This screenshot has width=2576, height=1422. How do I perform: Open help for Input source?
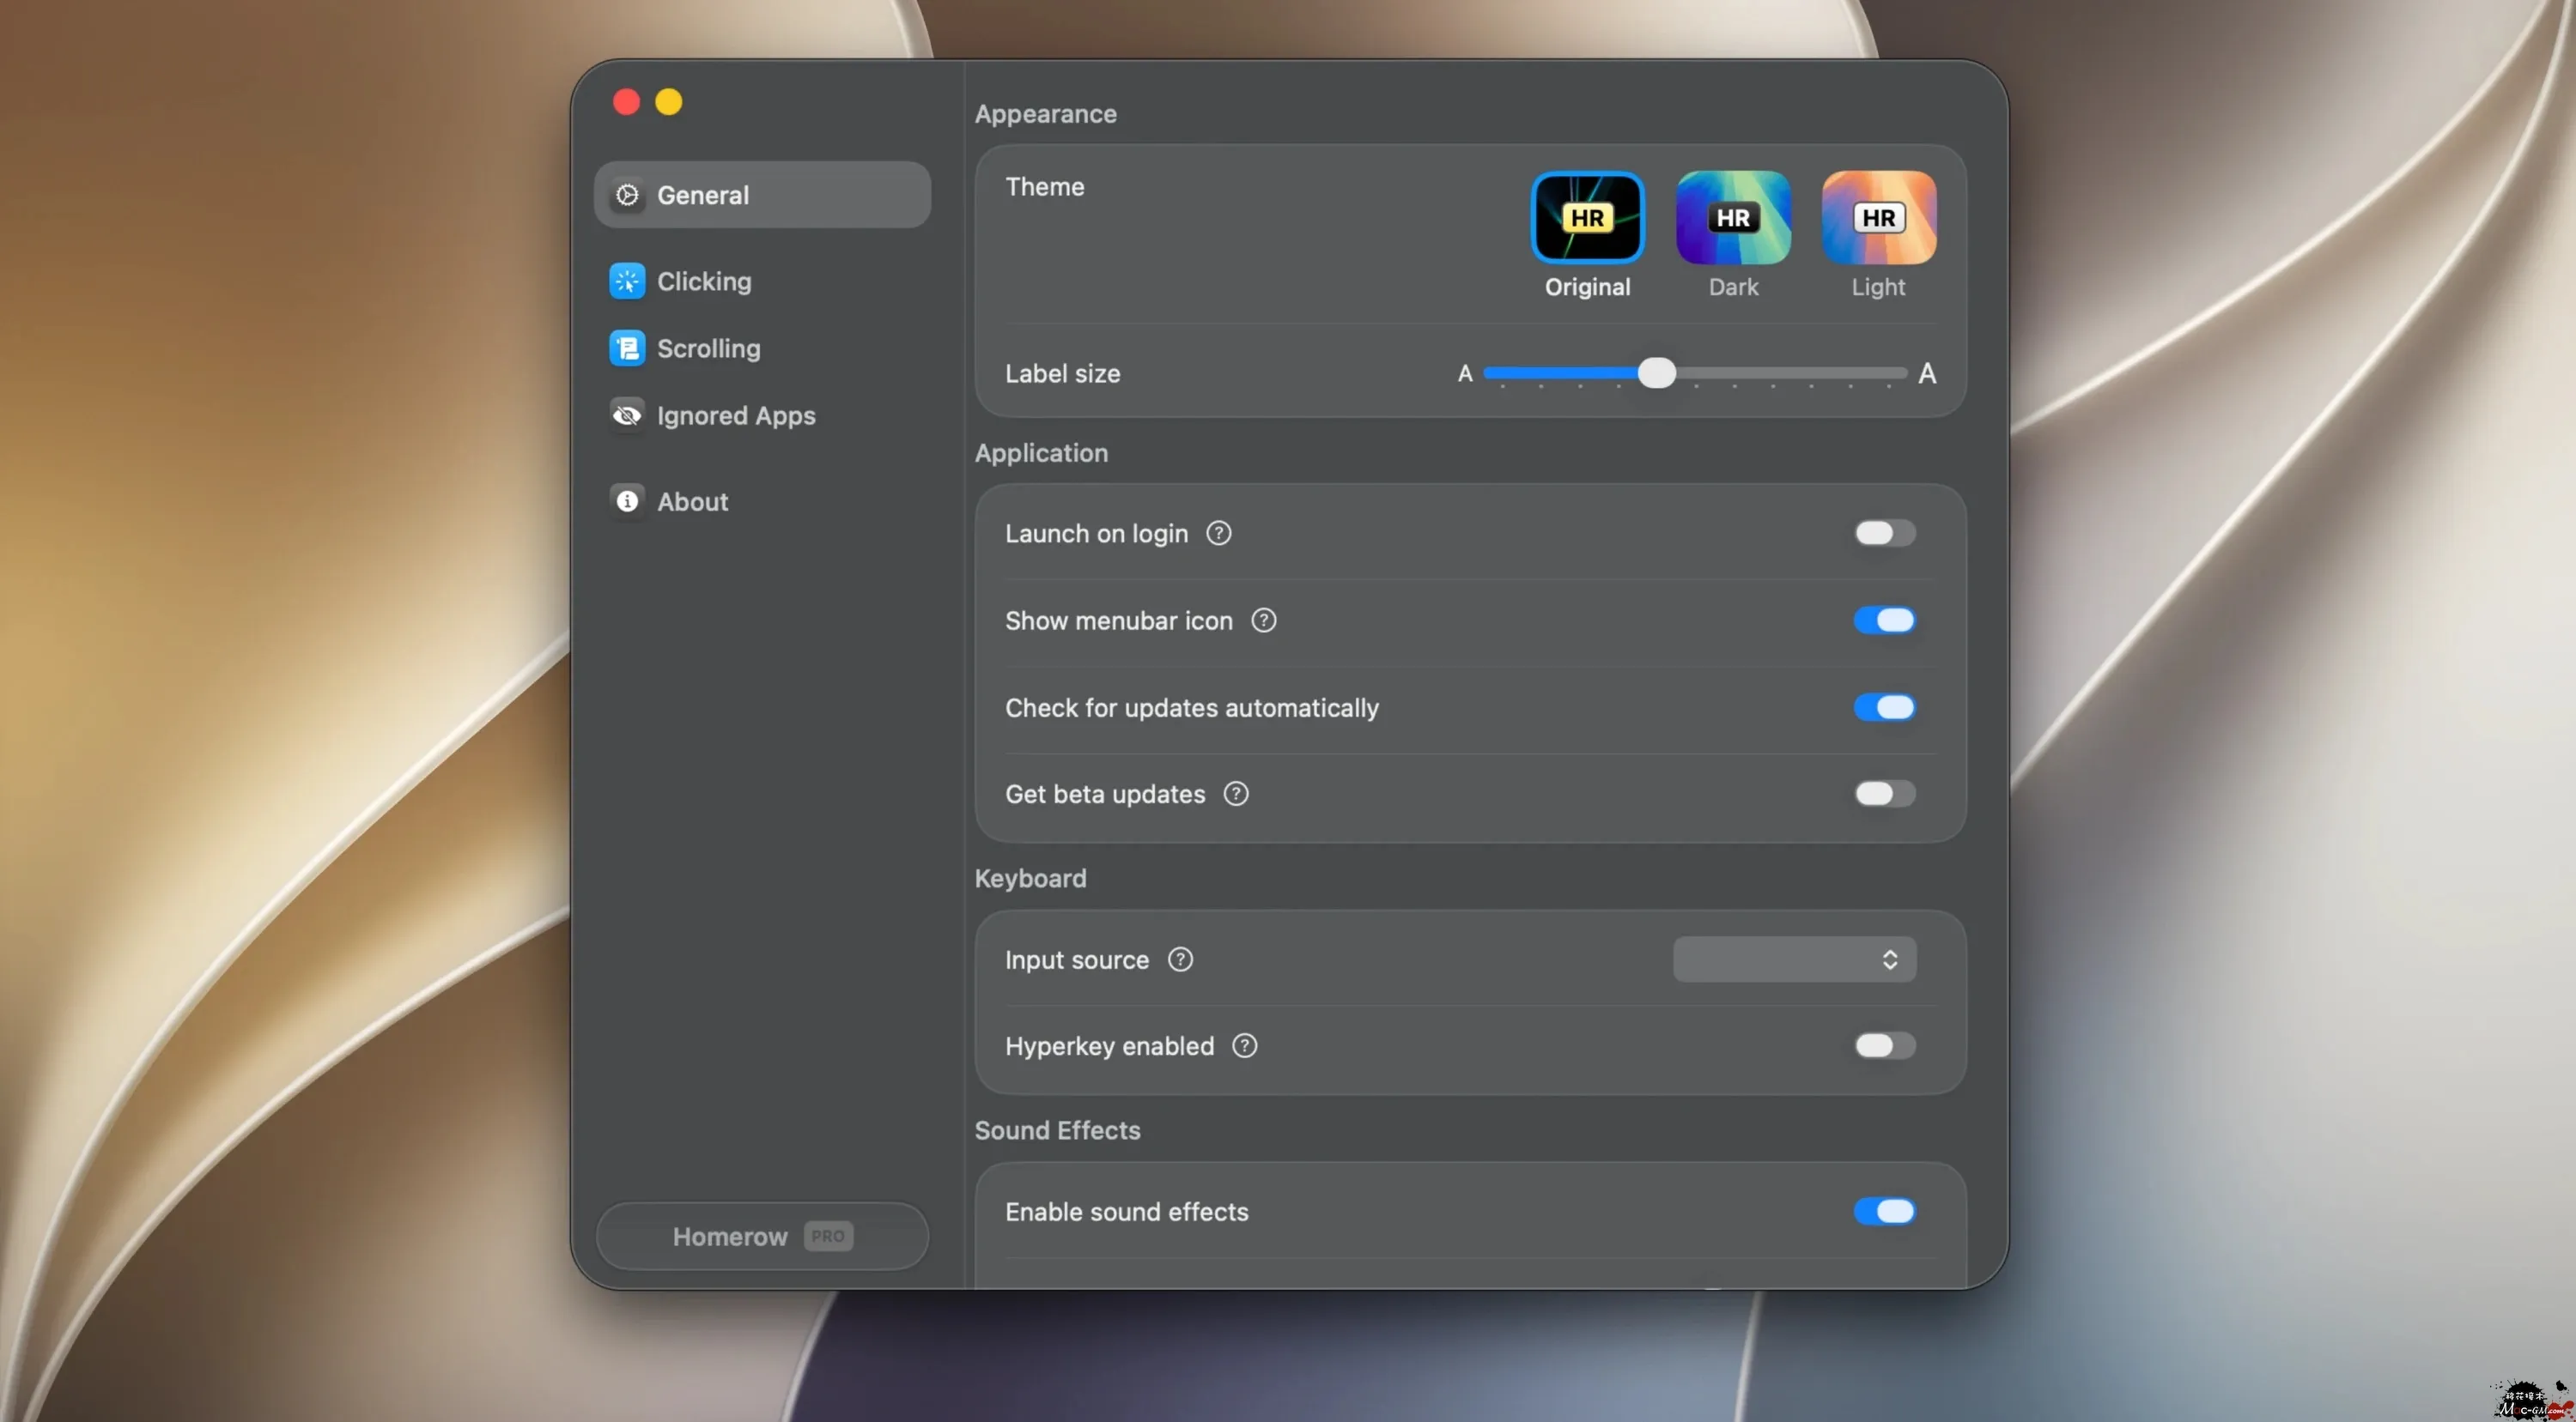click(1180, 960)
